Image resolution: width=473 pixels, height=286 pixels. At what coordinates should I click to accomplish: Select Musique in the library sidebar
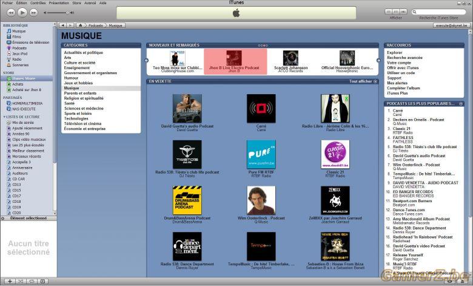point(19,31)
